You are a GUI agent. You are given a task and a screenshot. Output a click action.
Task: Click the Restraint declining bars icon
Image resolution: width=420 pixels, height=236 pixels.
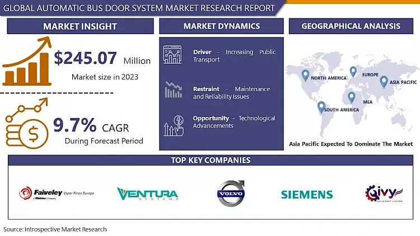173,89
